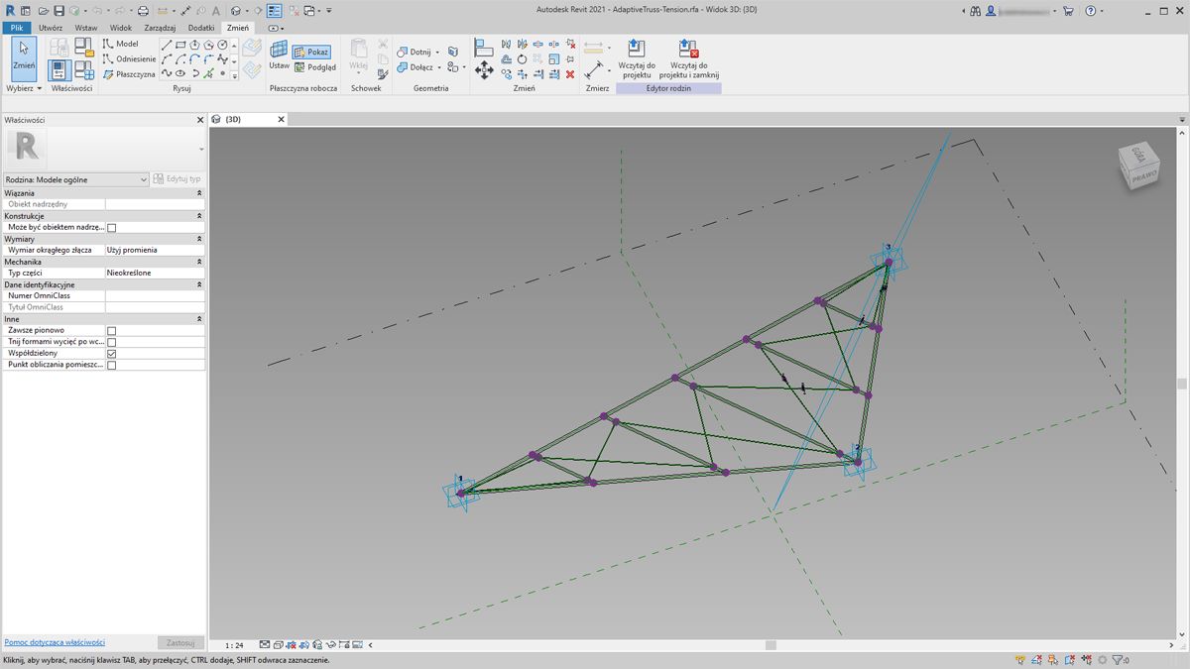
Task: Click the Save icon in quick access toolbar
Action: pyautogui.click(x=59, y=11)
